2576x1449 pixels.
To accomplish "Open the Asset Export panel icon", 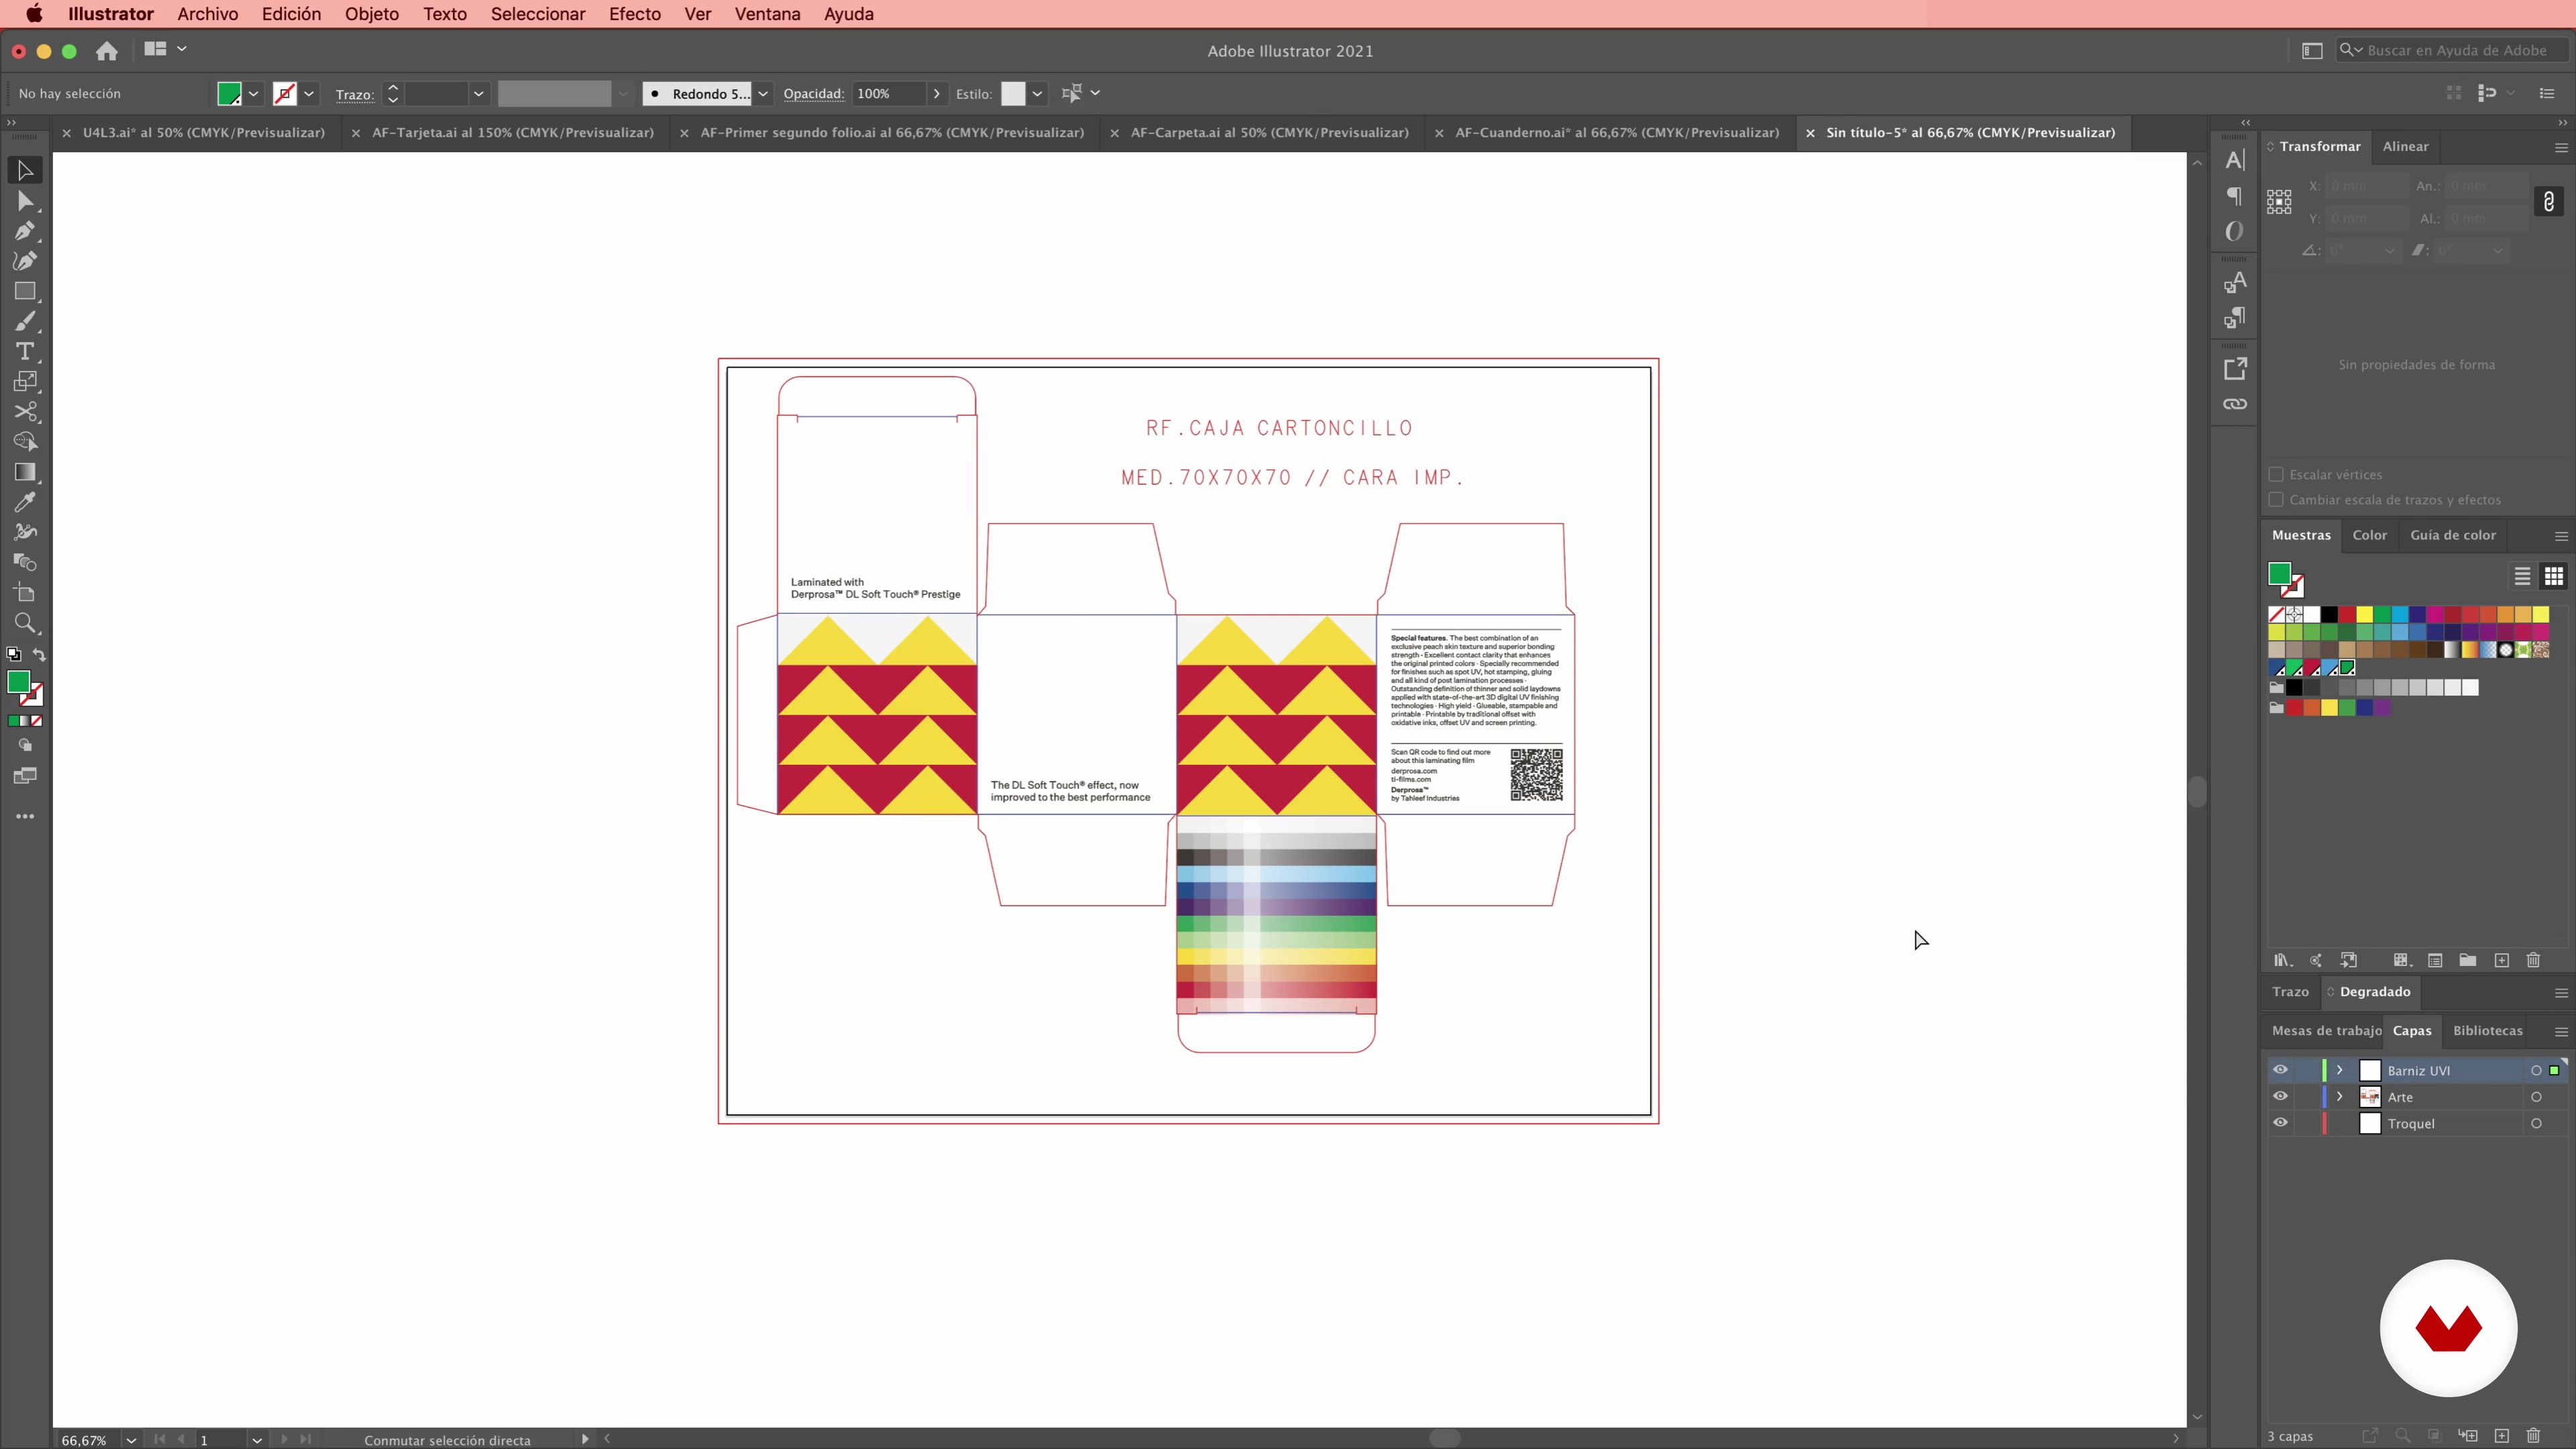I will click(2235, 369).
